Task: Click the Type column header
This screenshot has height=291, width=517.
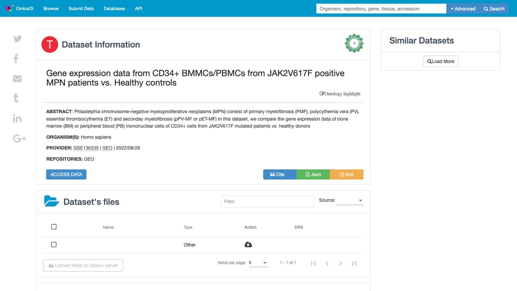Action: point(188,227)
